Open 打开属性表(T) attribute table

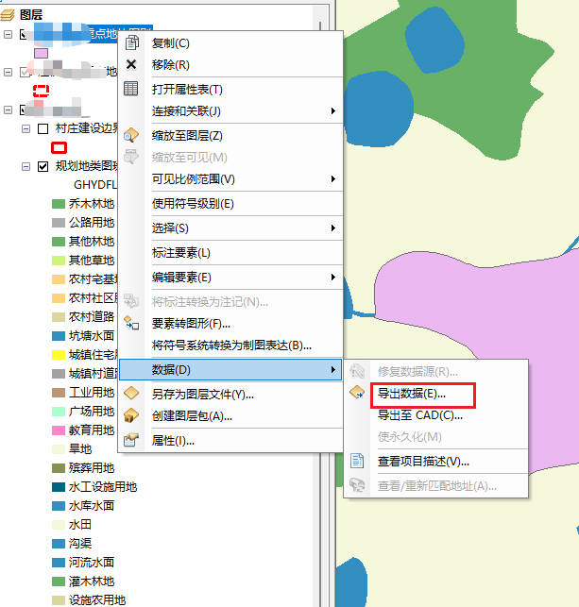187,90
